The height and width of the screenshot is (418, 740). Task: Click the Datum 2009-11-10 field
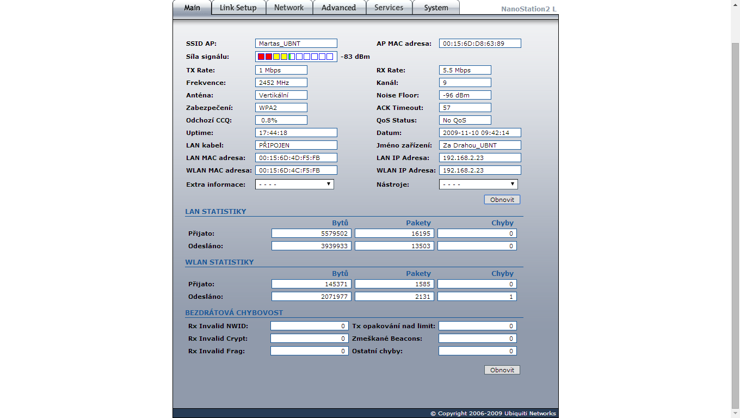coord(480,133)
